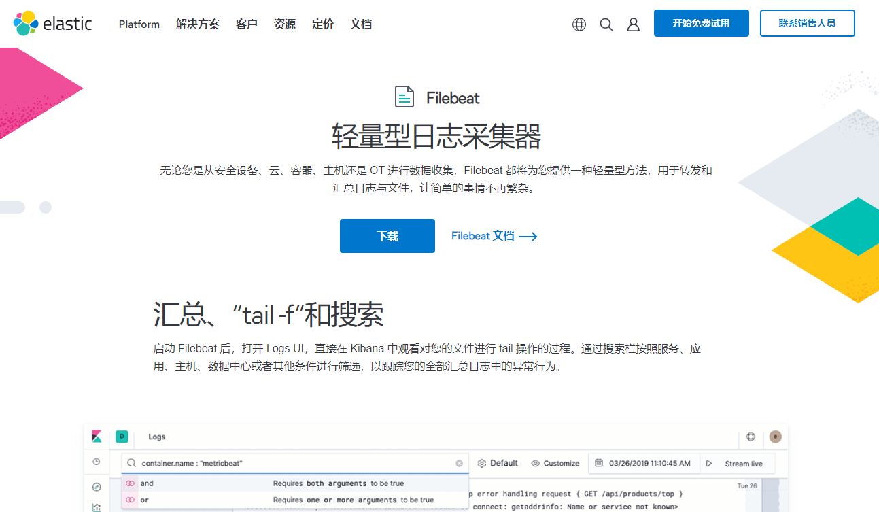879x512 pixels.
Task: Click the 汇总、"tail -f"和搜索 heading
Action: 269,315
